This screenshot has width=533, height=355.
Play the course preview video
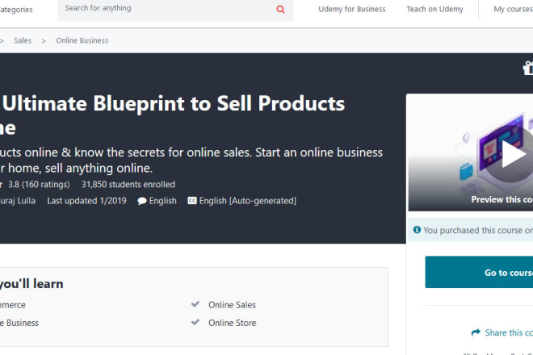[x=513, y=154]
